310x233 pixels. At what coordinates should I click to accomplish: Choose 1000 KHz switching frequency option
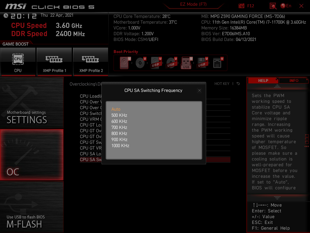[120, 146]
